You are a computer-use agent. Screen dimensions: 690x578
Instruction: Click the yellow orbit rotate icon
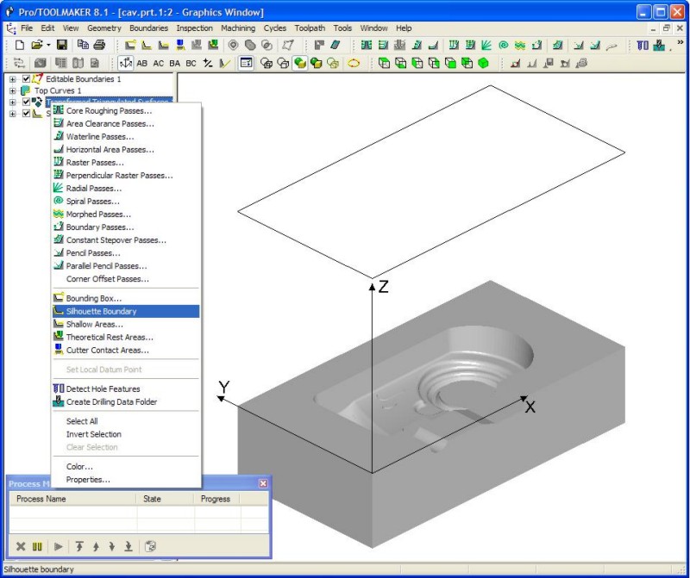pyautogui.click(x=354, y=63)
